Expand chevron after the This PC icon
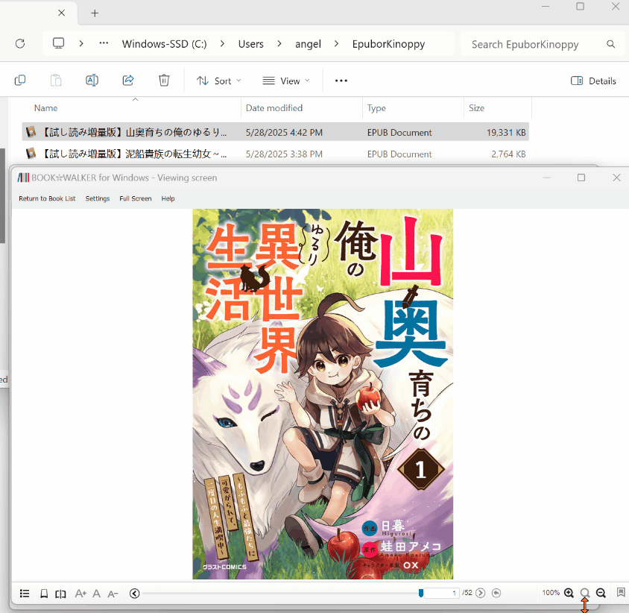629x613 pixels. click(81, 43)
